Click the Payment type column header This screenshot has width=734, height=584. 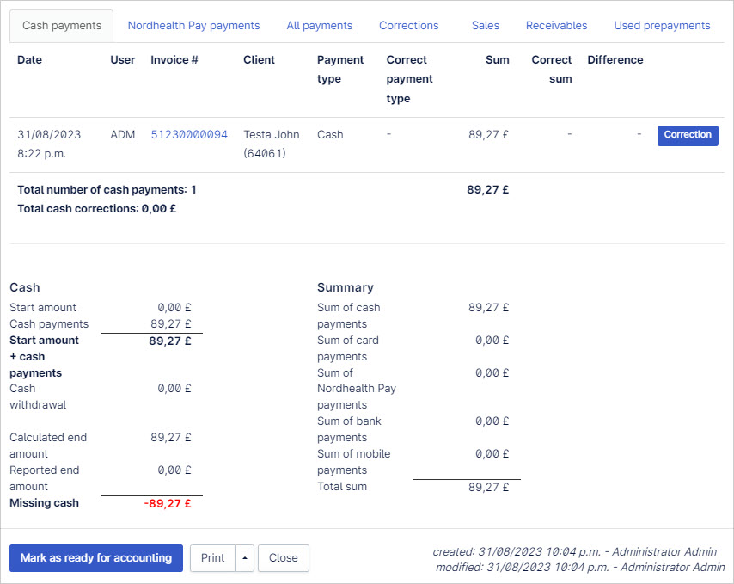pyautogui.click(x=340, y=70)
